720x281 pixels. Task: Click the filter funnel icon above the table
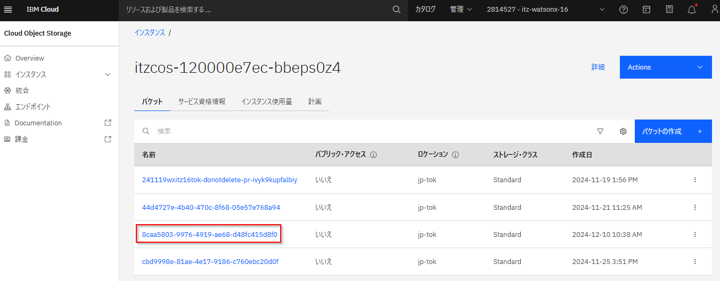(600, 131)
